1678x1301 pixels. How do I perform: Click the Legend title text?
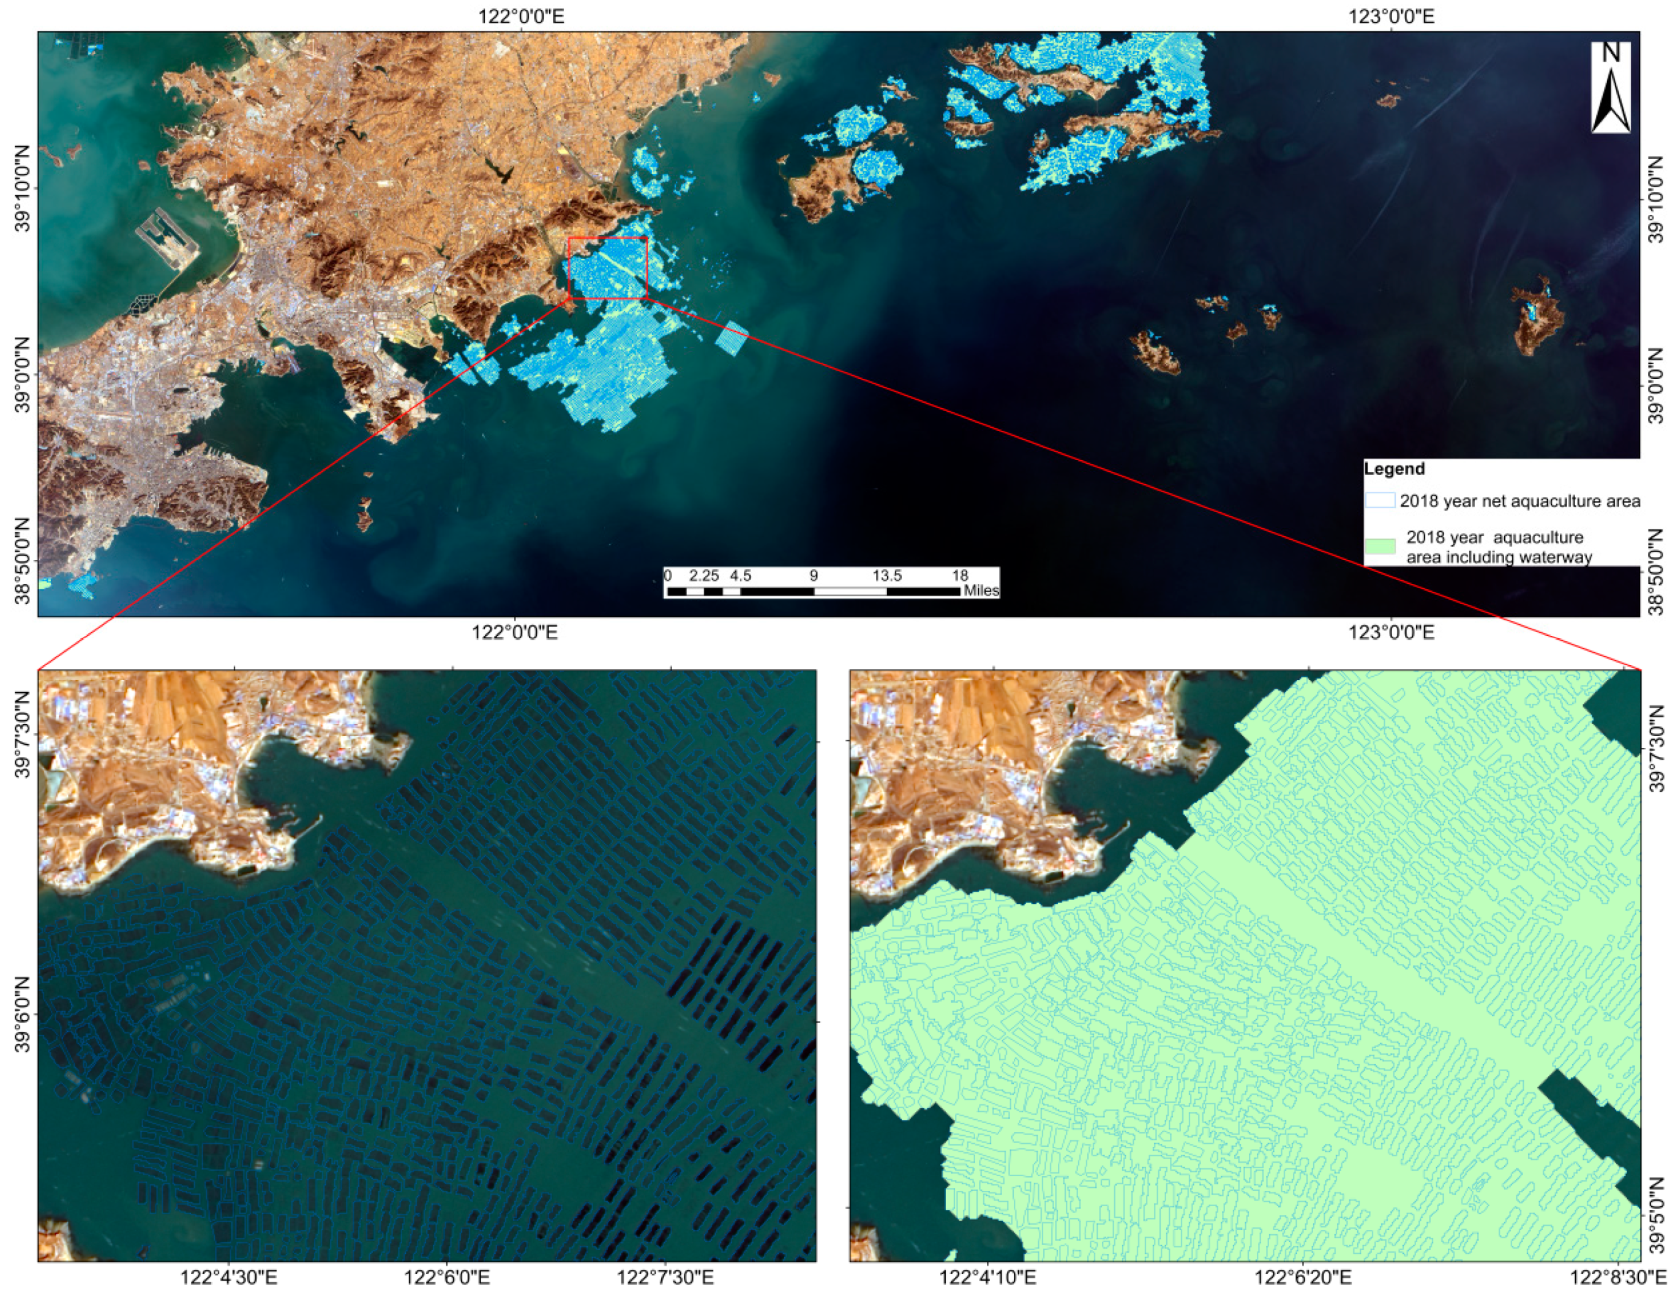[1394, 469]
